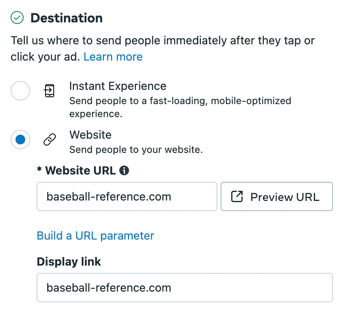
Task: Click the "Tell us where to send people" text
Action: 162,41
